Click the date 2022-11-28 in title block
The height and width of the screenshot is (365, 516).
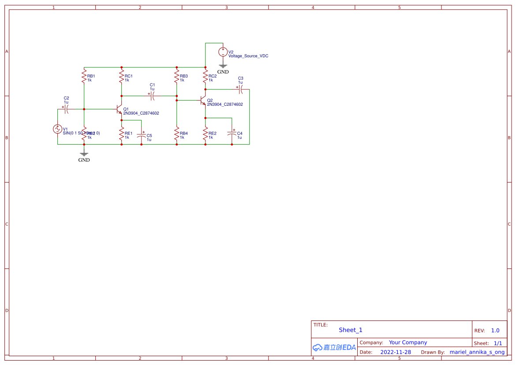pyautogui.click(x=396, y=352)
